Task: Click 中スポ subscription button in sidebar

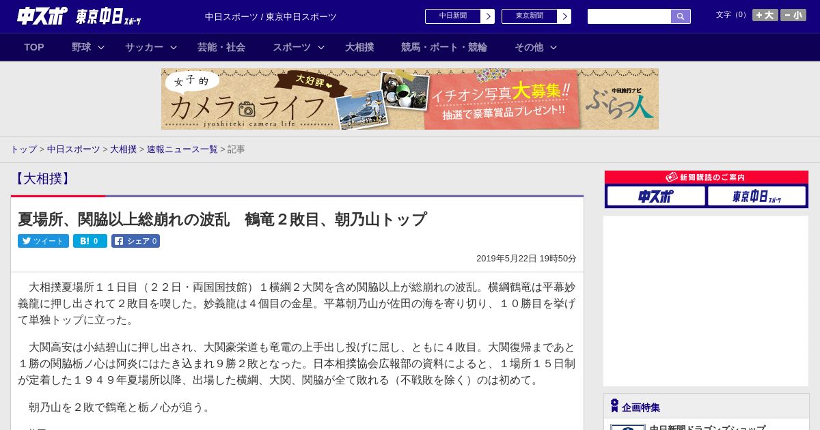Action: coord(656,196)
